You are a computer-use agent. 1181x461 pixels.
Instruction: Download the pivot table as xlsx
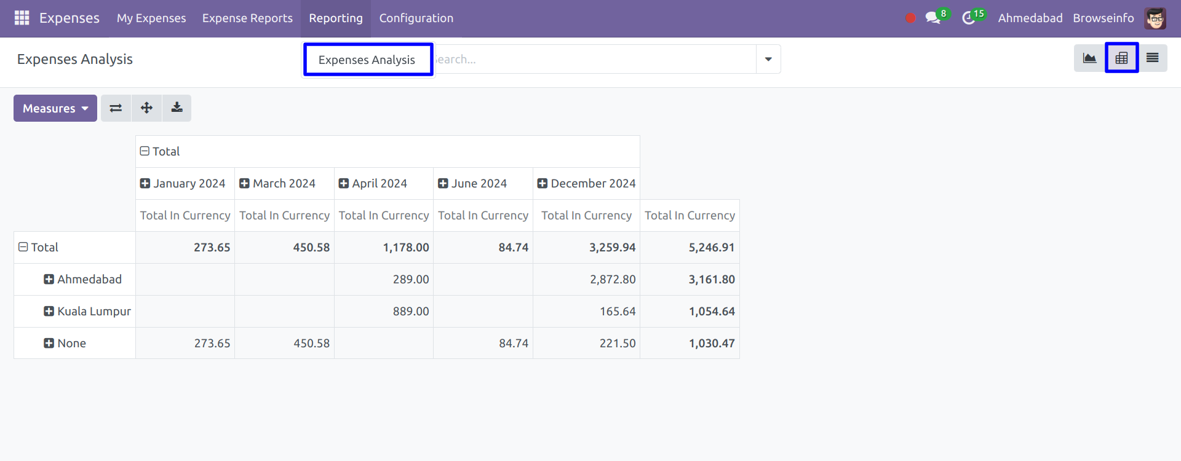tap(177, 108)
